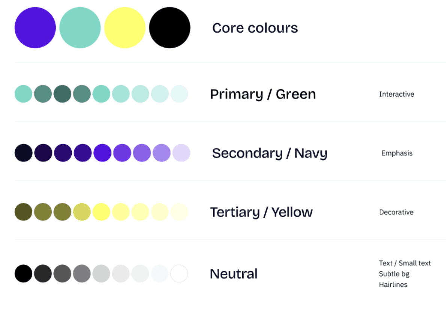Click the Core colours heading

pos(255,28)
